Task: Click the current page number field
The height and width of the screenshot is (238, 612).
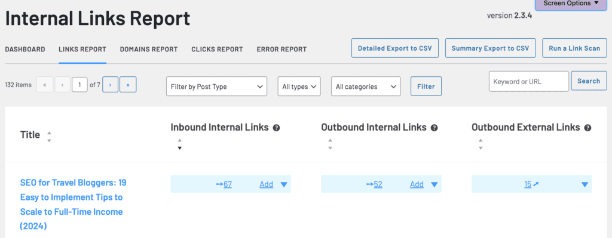Action: pyautogui.click(x=79, y=85)
